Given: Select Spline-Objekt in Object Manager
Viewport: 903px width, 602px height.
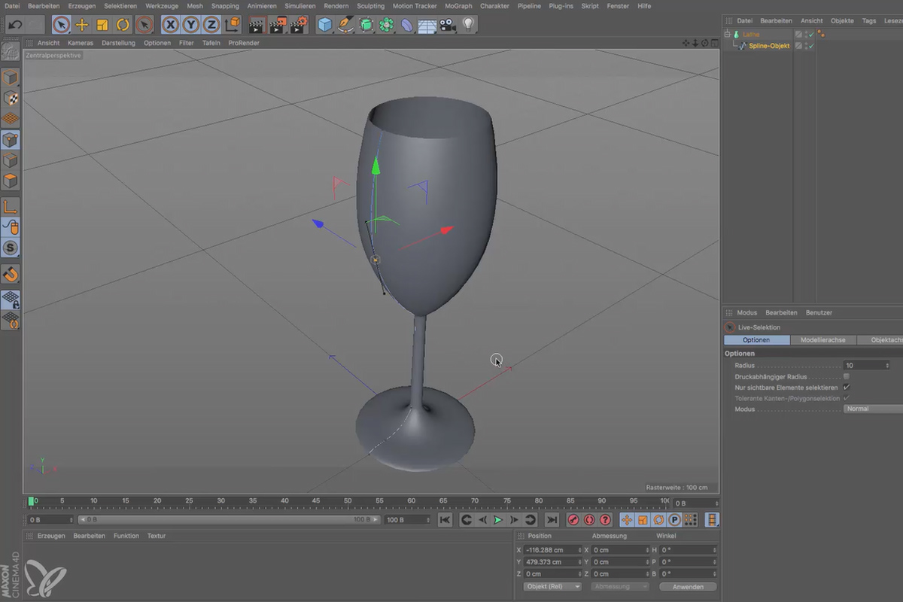Looking at the screenshot, I should point(769,46).
